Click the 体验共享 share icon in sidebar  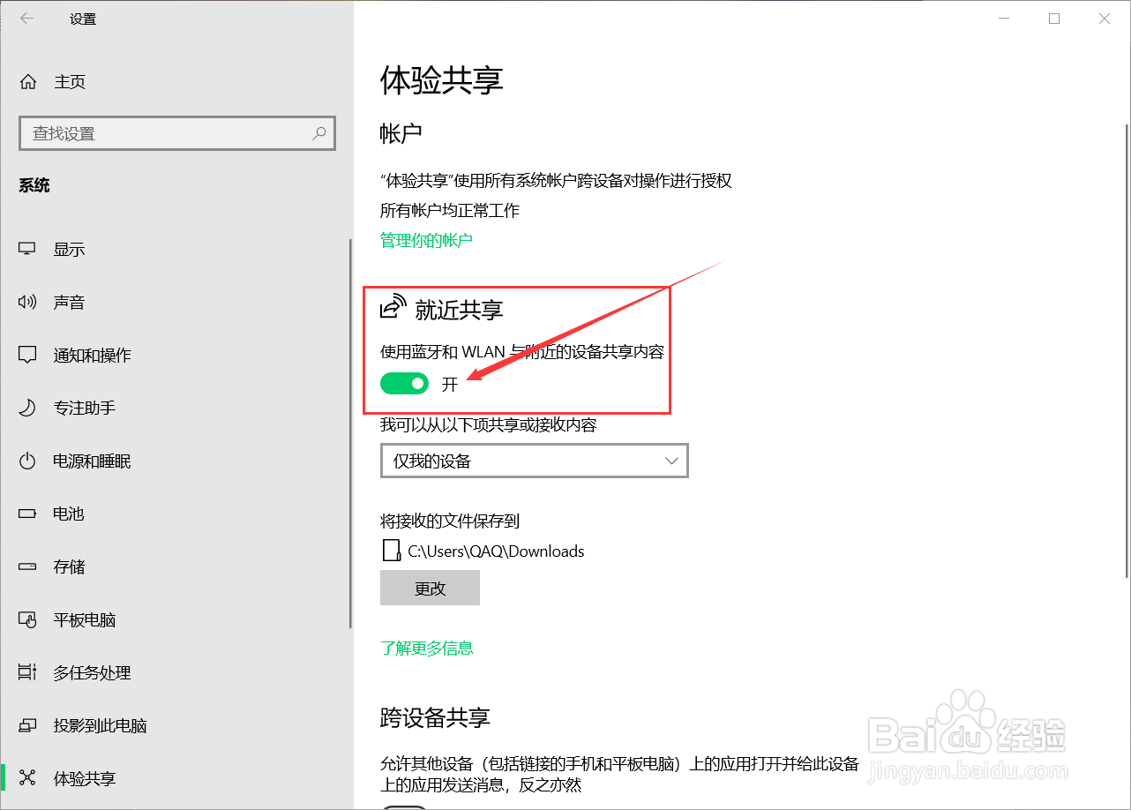click(x=27, y=778)
